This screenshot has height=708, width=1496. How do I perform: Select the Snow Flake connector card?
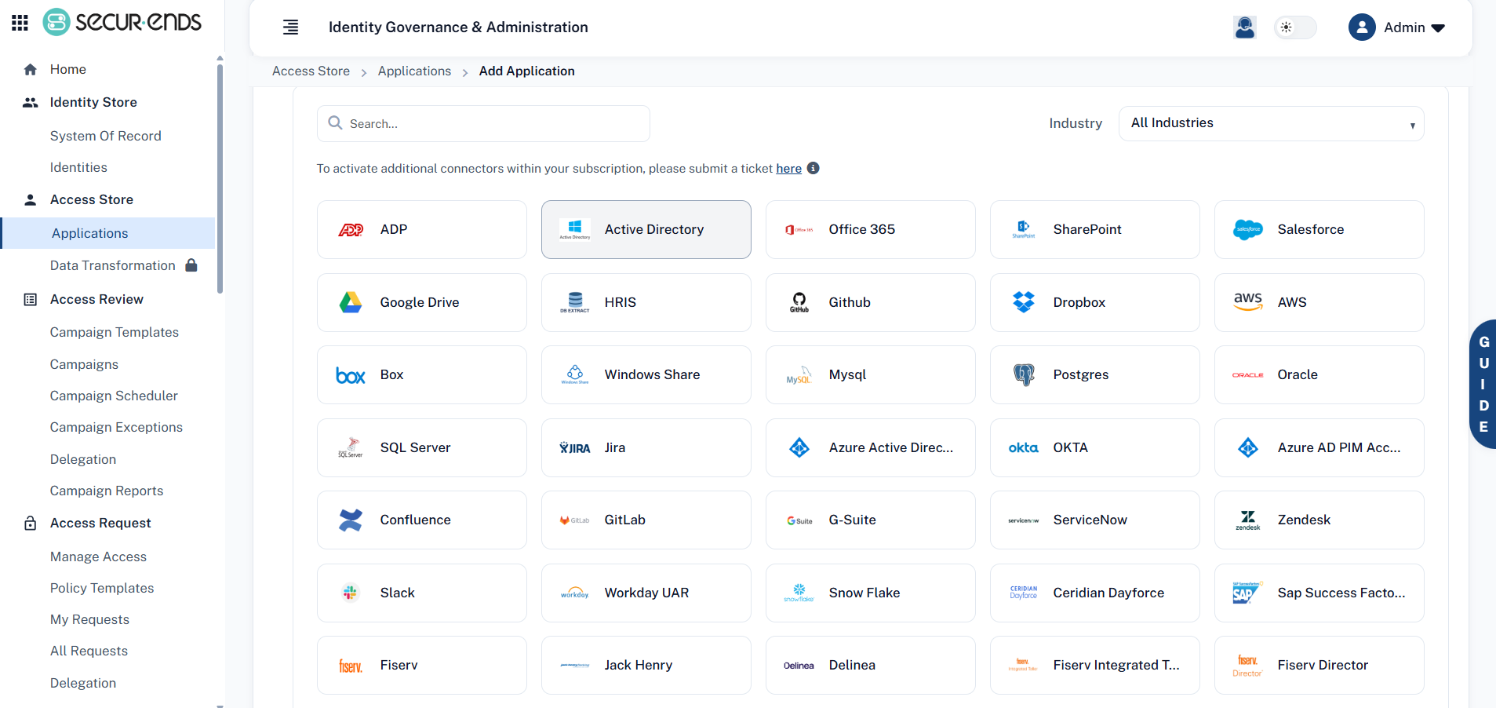871,593
